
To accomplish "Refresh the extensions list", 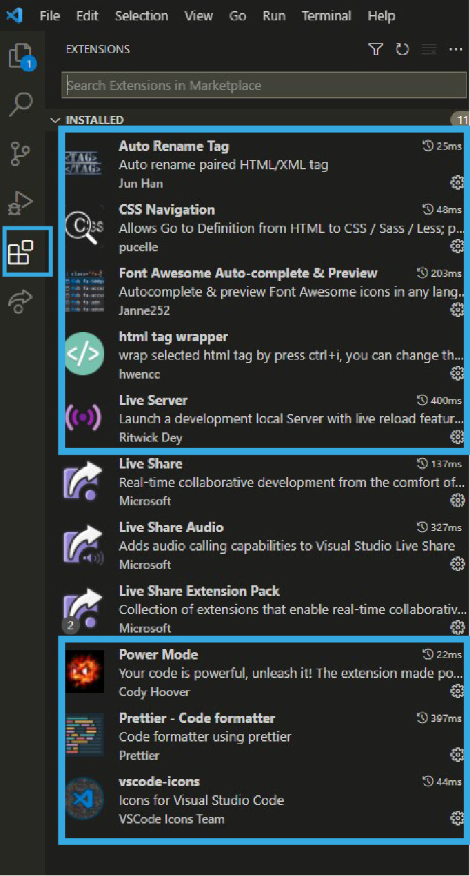I will tap(402, 49).
